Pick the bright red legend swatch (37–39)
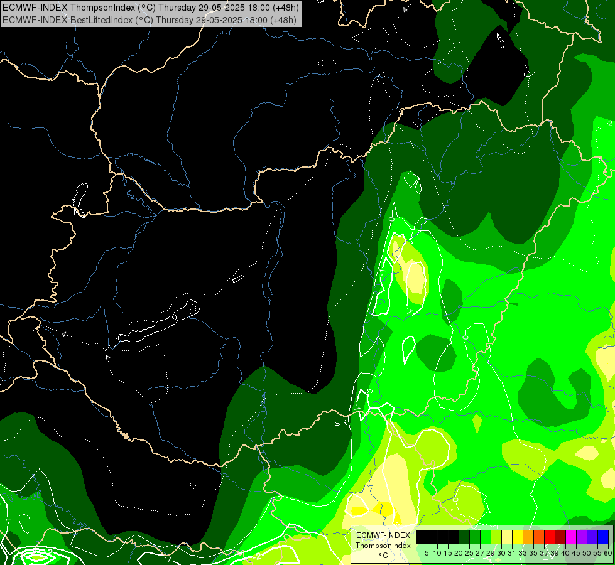 click(550, 537)
